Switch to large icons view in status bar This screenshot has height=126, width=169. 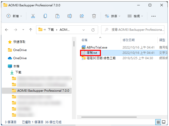164,122
